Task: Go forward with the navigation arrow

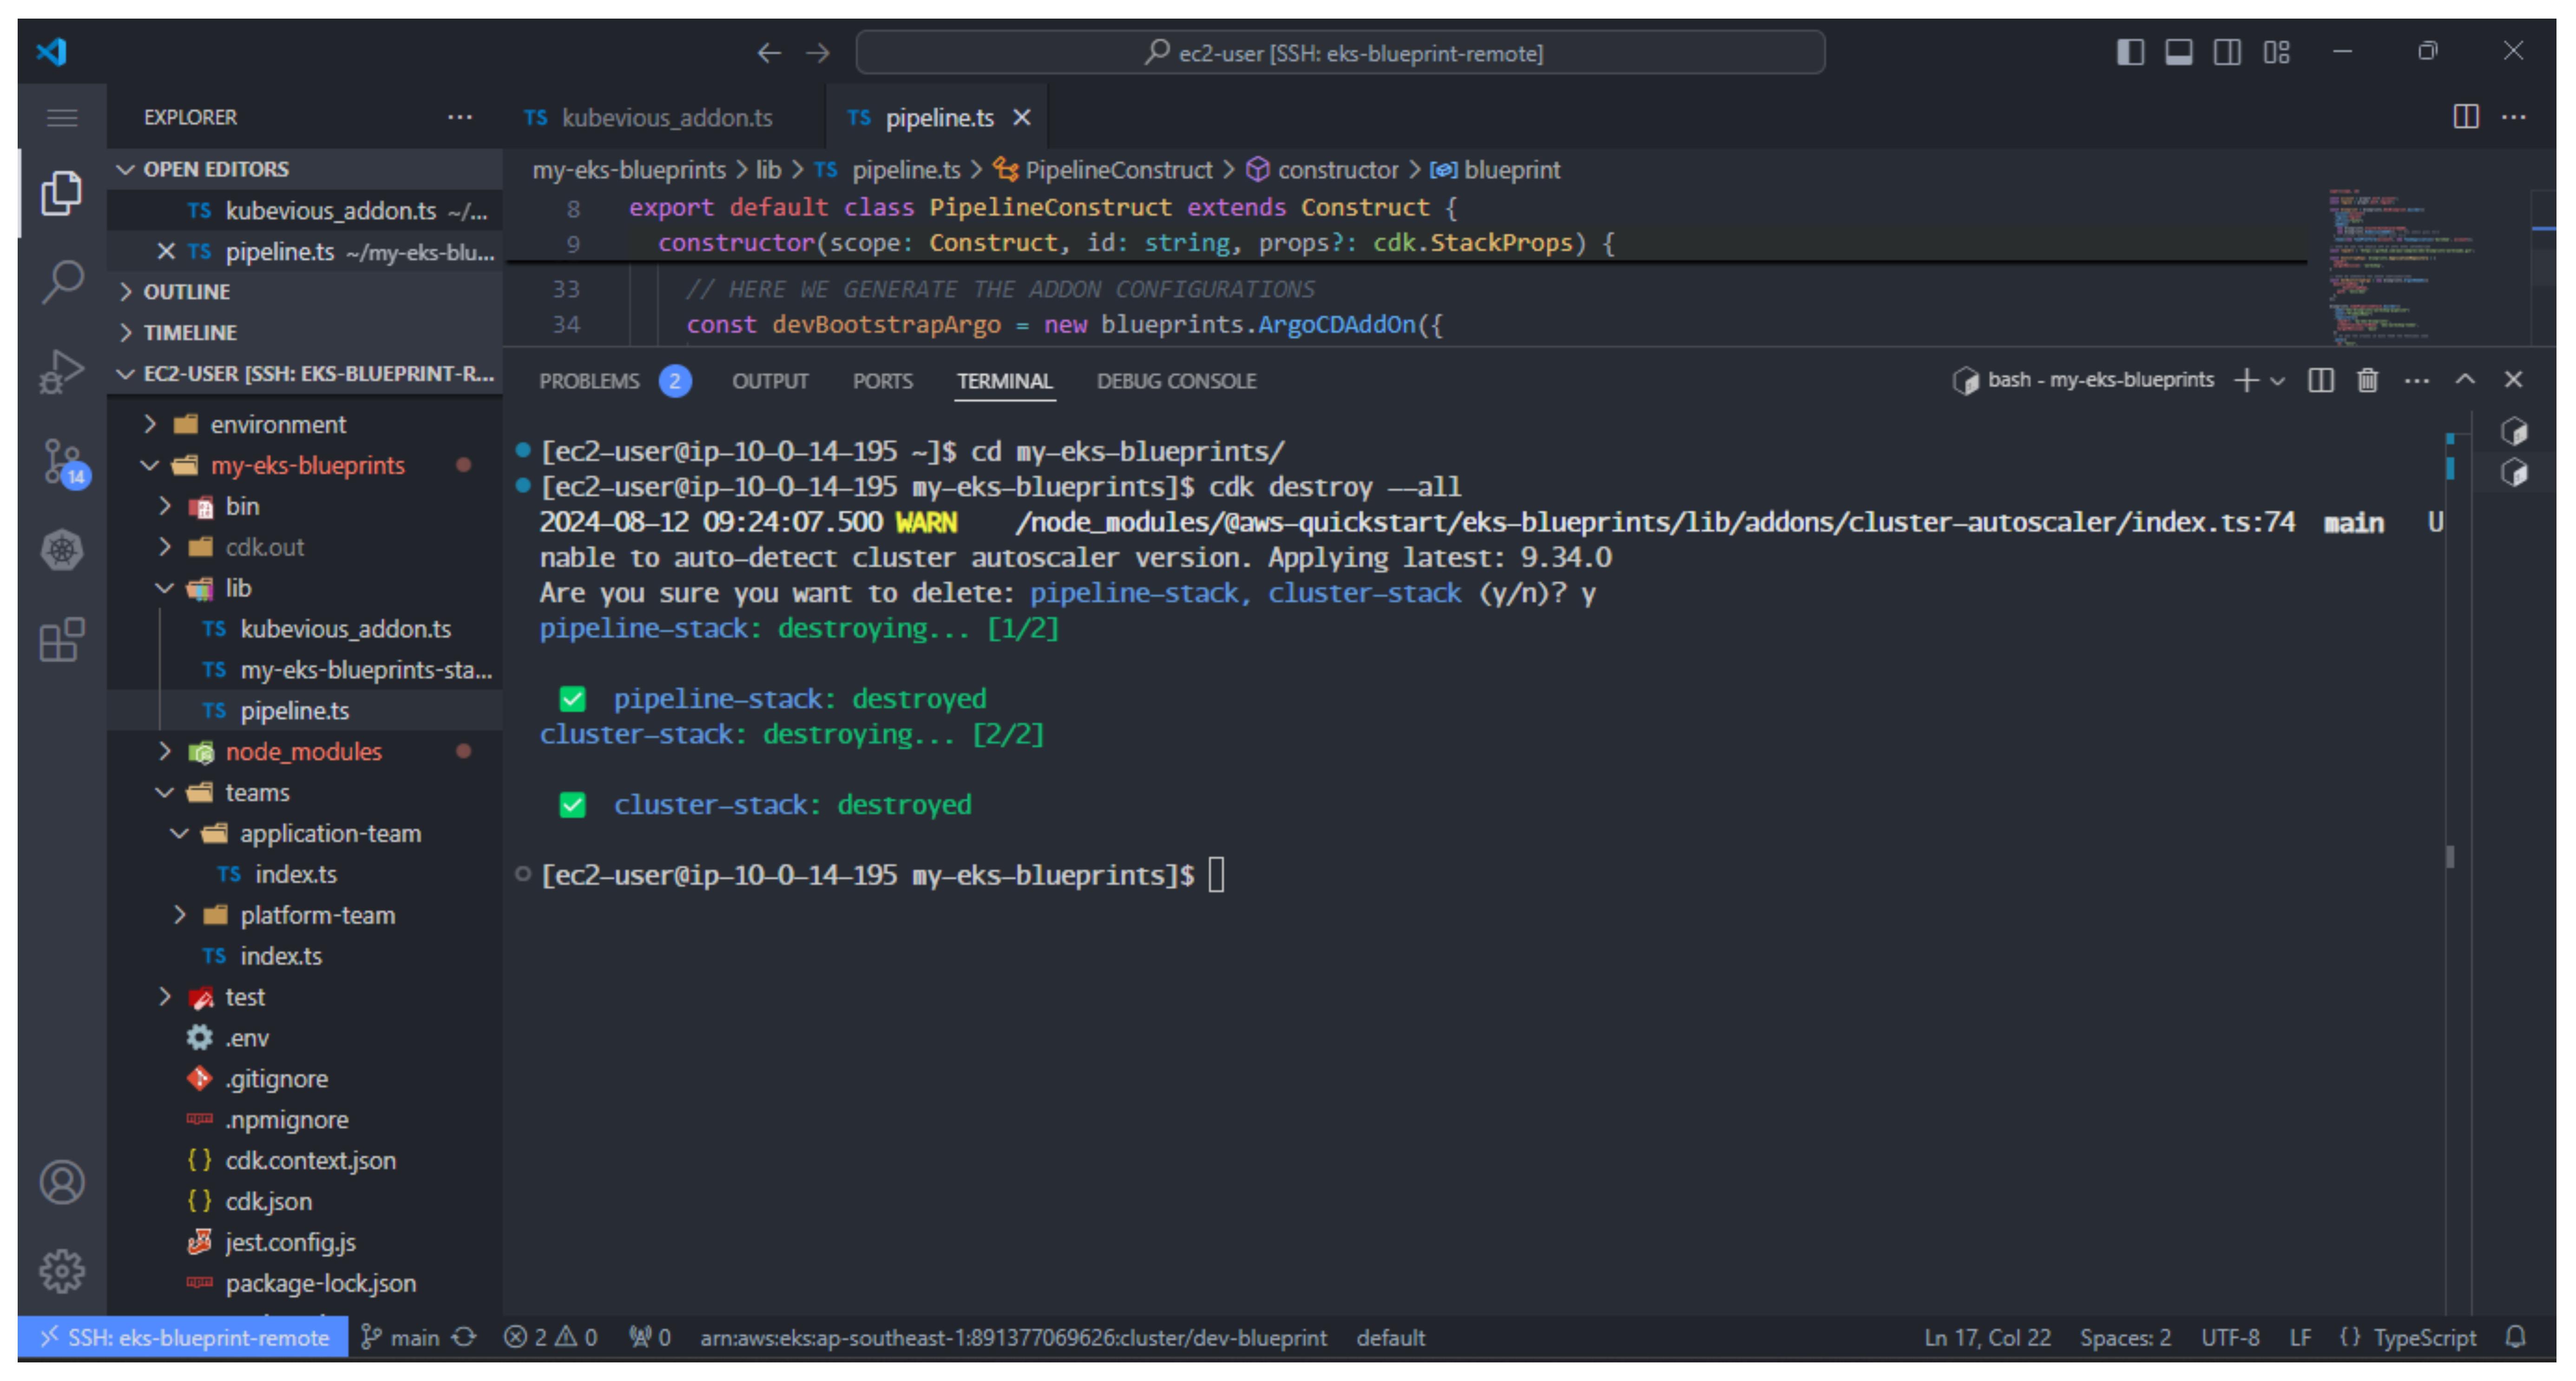Action: [818, 52]
